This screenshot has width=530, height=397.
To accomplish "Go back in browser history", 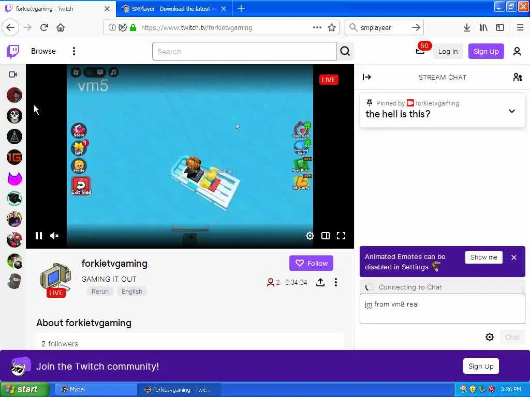I will click(10, 28).
